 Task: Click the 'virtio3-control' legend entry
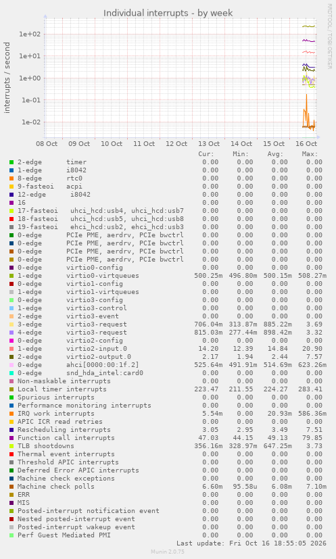96,308
